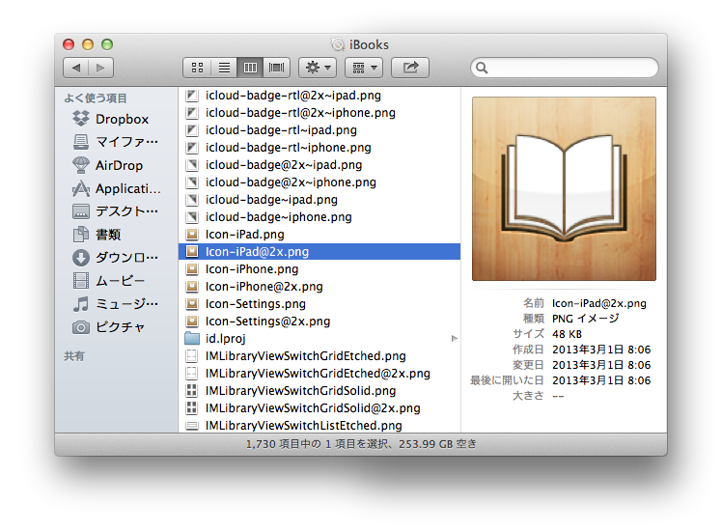The height and width of the screenshot is (532, 722).
Task: Click the status bar selection summary
Action: click(x=361, y=444)
